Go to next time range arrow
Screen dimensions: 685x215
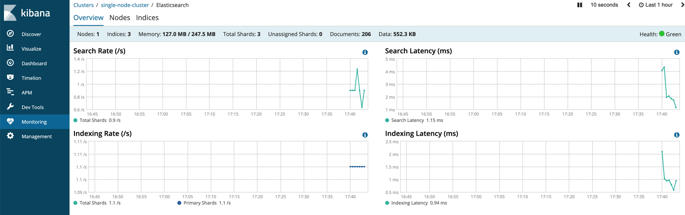point(682,5)
